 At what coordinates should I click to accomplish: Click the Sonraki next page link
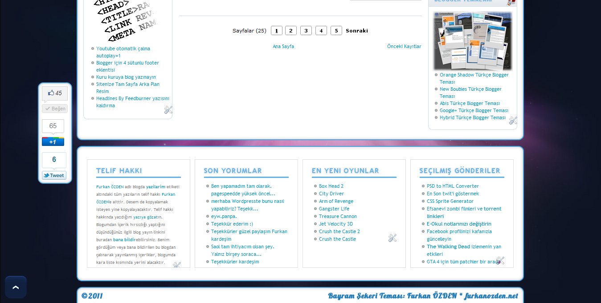coord(357,31)
